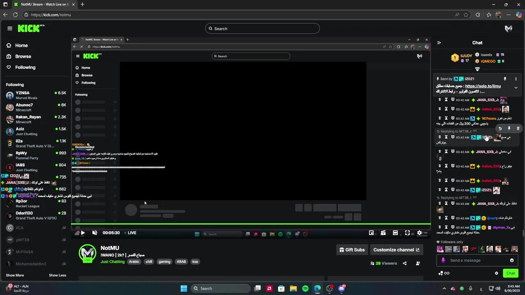Ban user IAyman_X with the ban icon
Image resolution: width=525 pixels, height=295 pixels.
pyautogui.click(x=453, y=227)
